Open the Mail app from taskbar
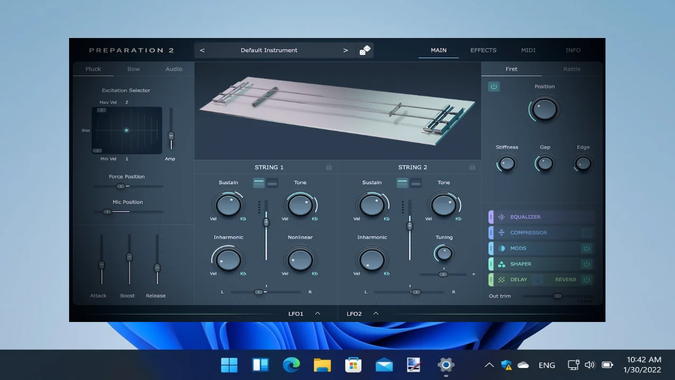This screenshot has width=675, height=380. click(384, 365)
